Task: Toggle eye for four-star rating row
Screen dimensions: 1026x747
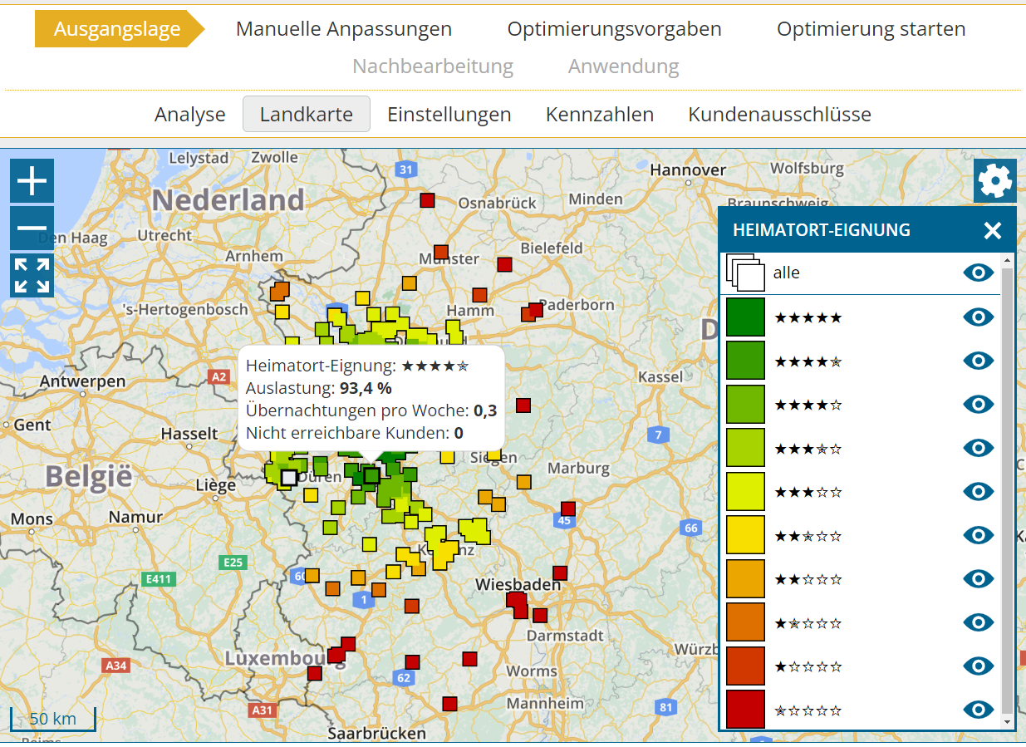Action: [979, 404]
